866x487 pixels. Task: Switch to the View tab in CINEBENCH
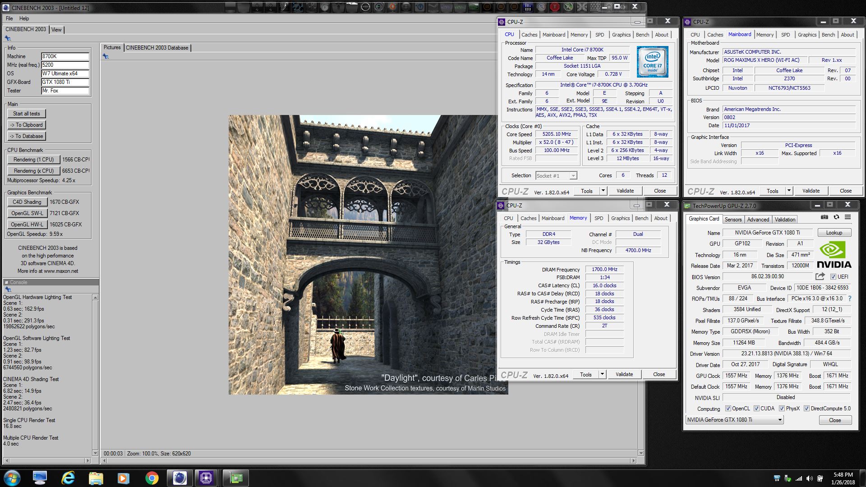coord(56,30)
